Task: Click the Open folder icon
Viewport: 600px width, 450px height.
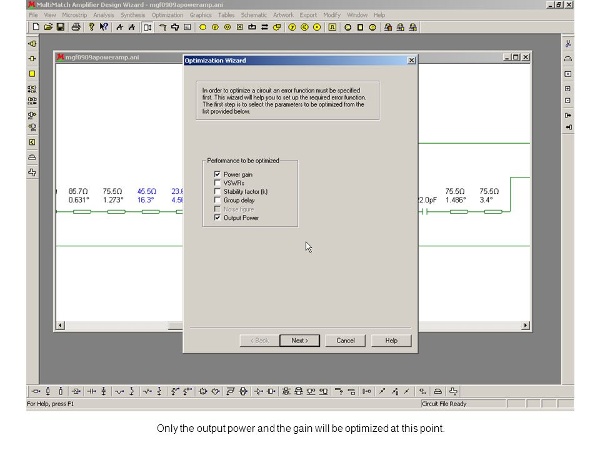Action: coord(48,27)
